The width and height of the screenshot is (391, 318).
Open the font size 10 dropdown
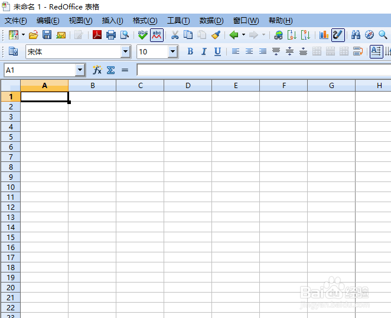tap(172, 51)
